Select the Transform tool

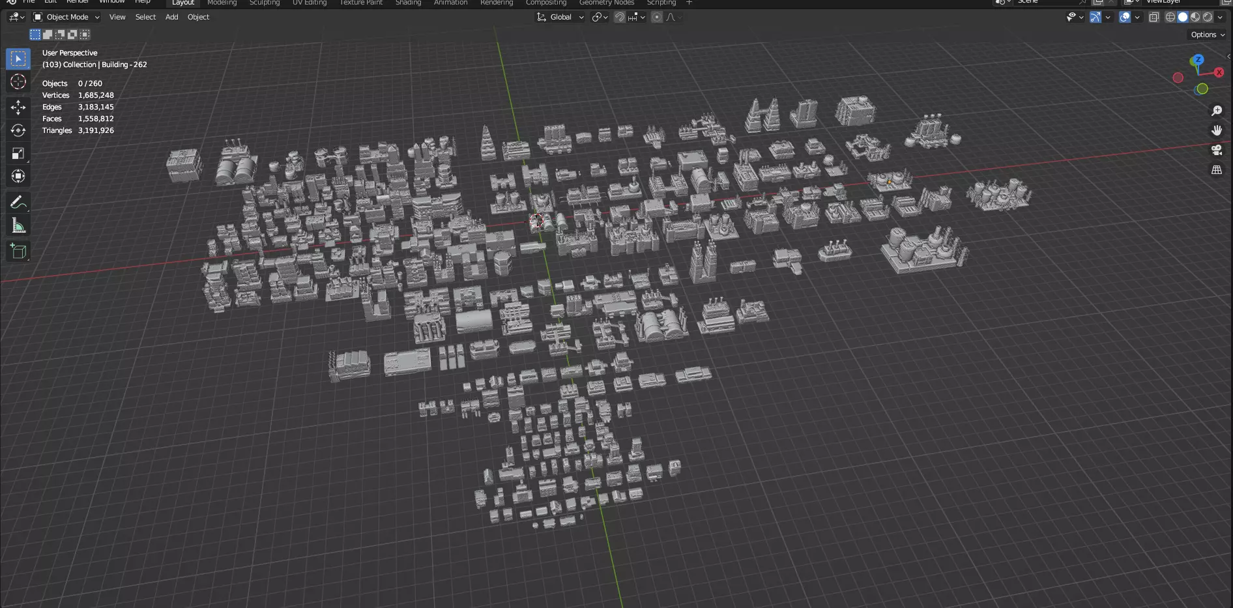[18, 176]
